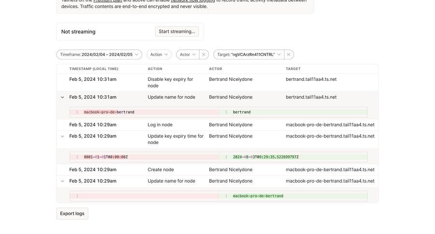Click target of the Create node row

[330, 170]
